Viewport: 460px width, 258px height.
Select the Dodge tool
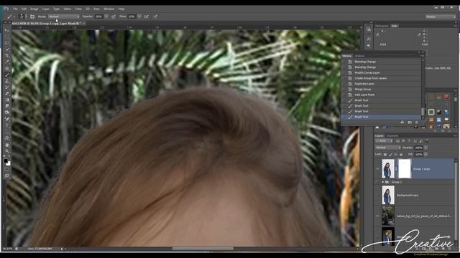(6, 113)
